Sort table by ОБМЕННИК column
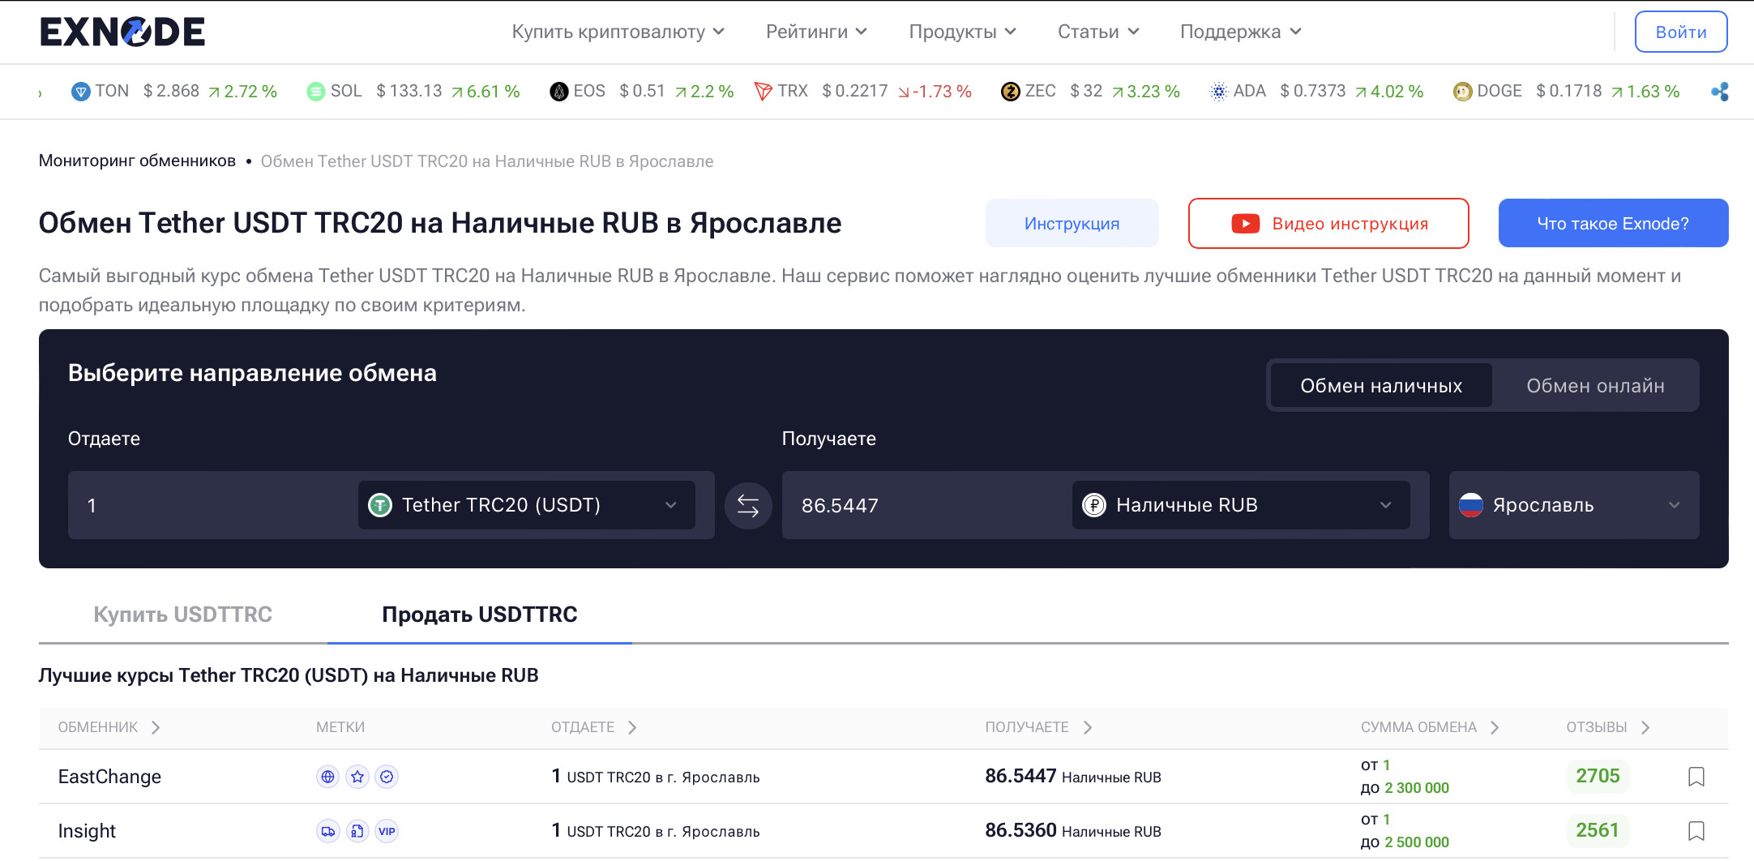 [x=109, y=727]
